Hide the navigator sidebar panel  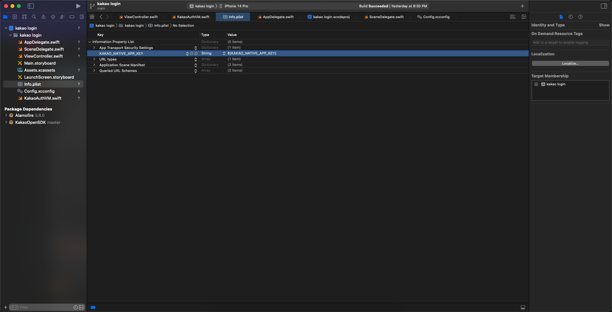(x=31, y=6)
